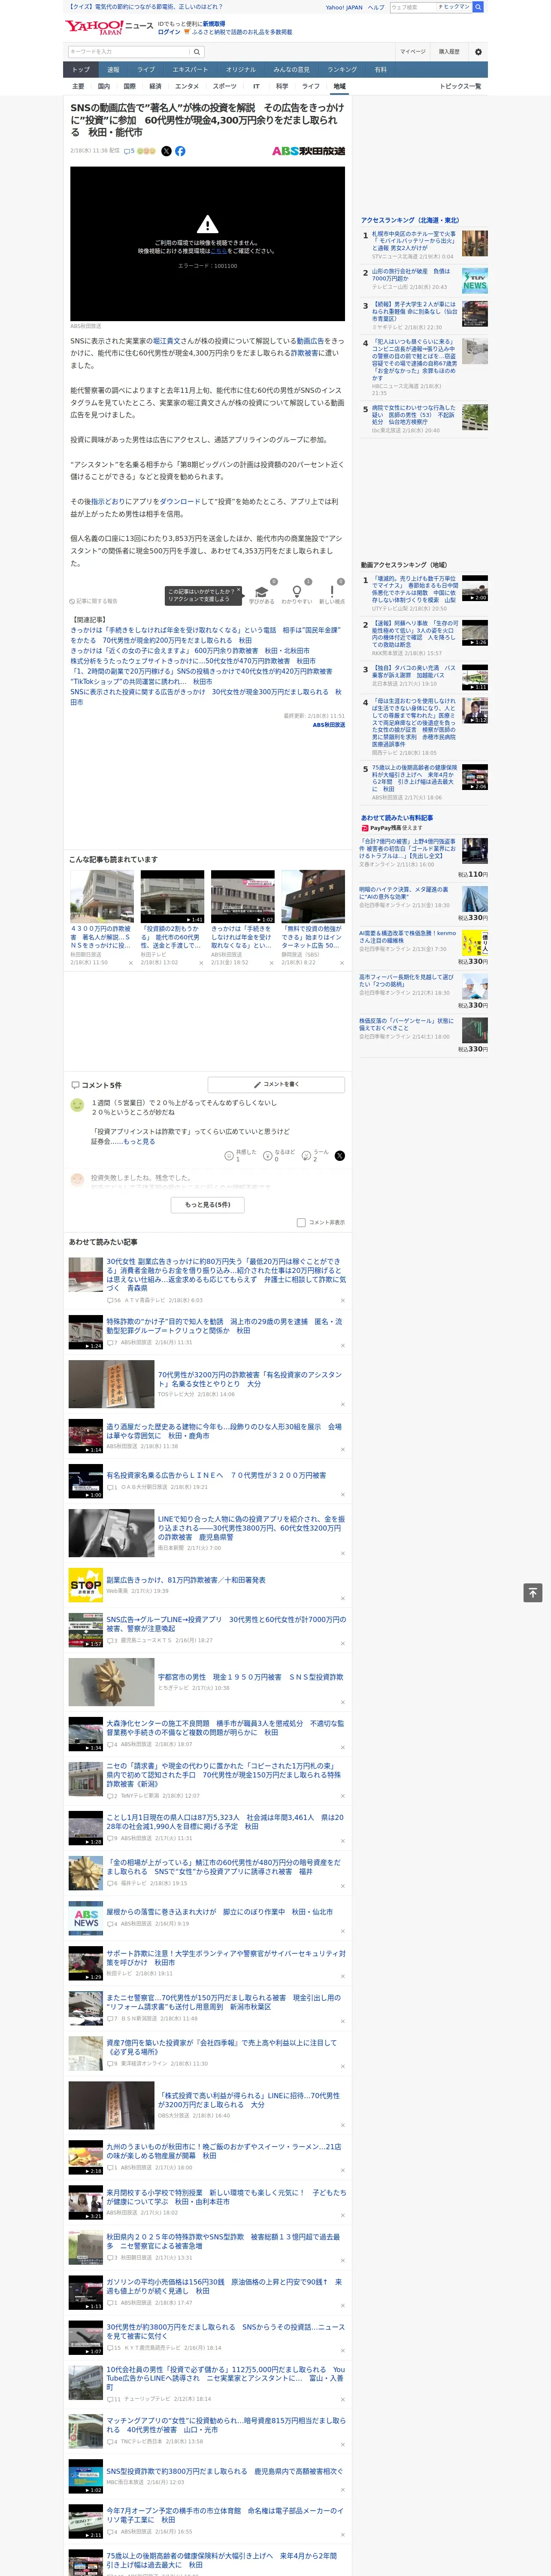Open the みんなの意見 tab
This screenshot has width=551, height=2576.
tap(291, 70)
